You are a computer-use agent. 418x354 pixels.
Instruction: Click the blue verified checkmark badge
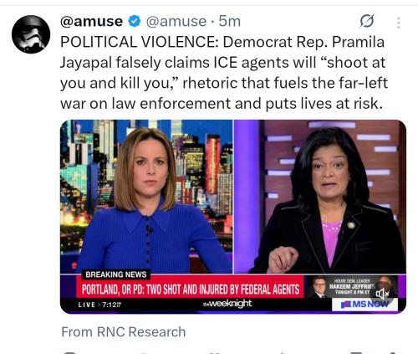pos(135,21)
